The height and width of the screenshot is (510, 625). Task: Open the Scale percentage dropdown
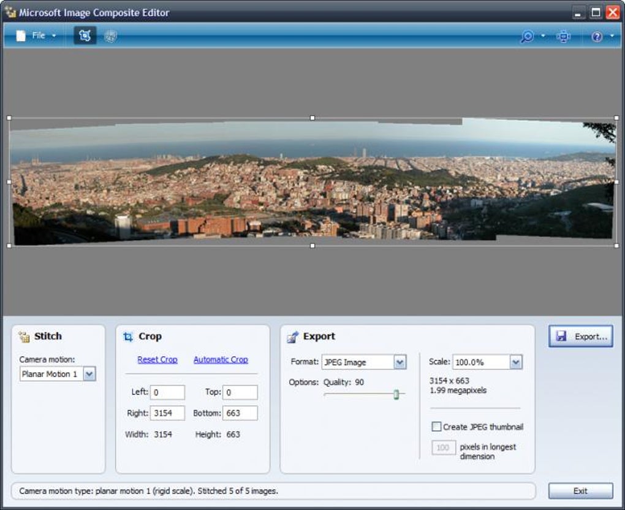[x=515, y=362]
